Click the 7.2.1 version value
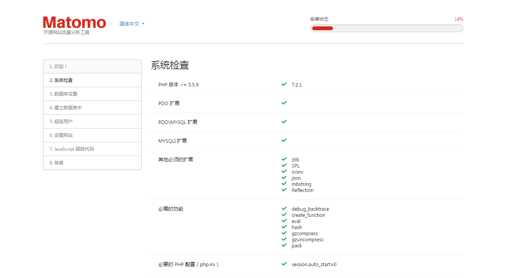 pos(297,85)
